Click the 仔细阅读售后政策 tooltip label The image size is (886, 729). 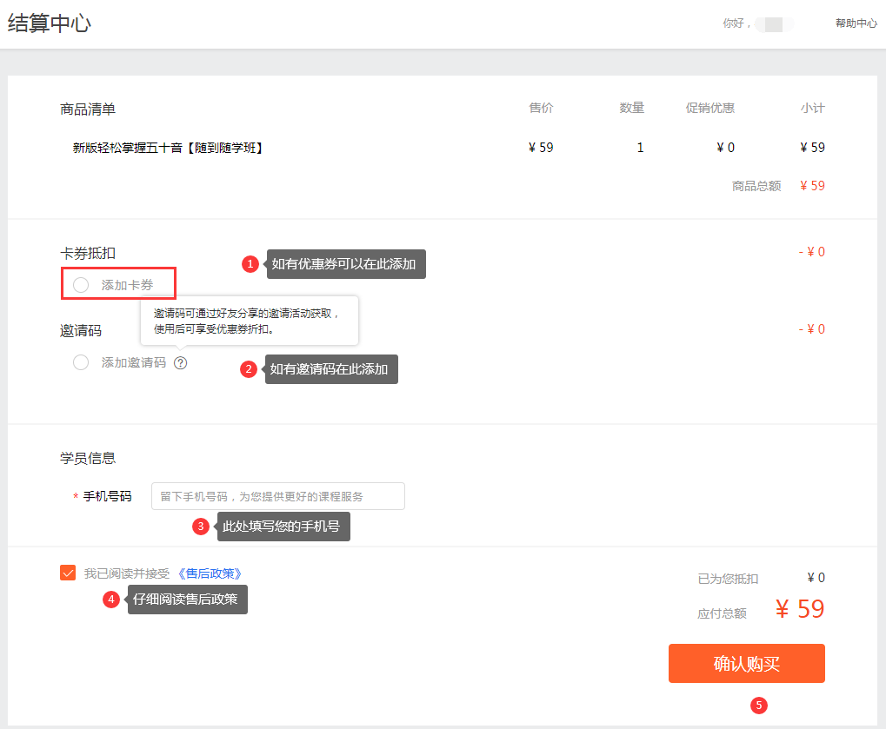[x=187, y=600]
